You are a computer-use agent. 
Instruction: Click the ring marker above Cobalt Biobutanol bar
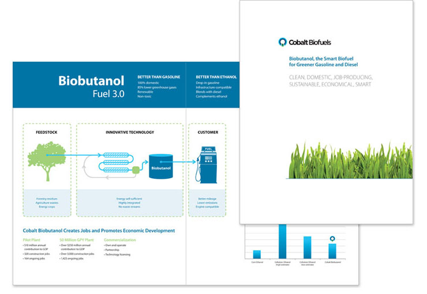(x=332, y=239)
